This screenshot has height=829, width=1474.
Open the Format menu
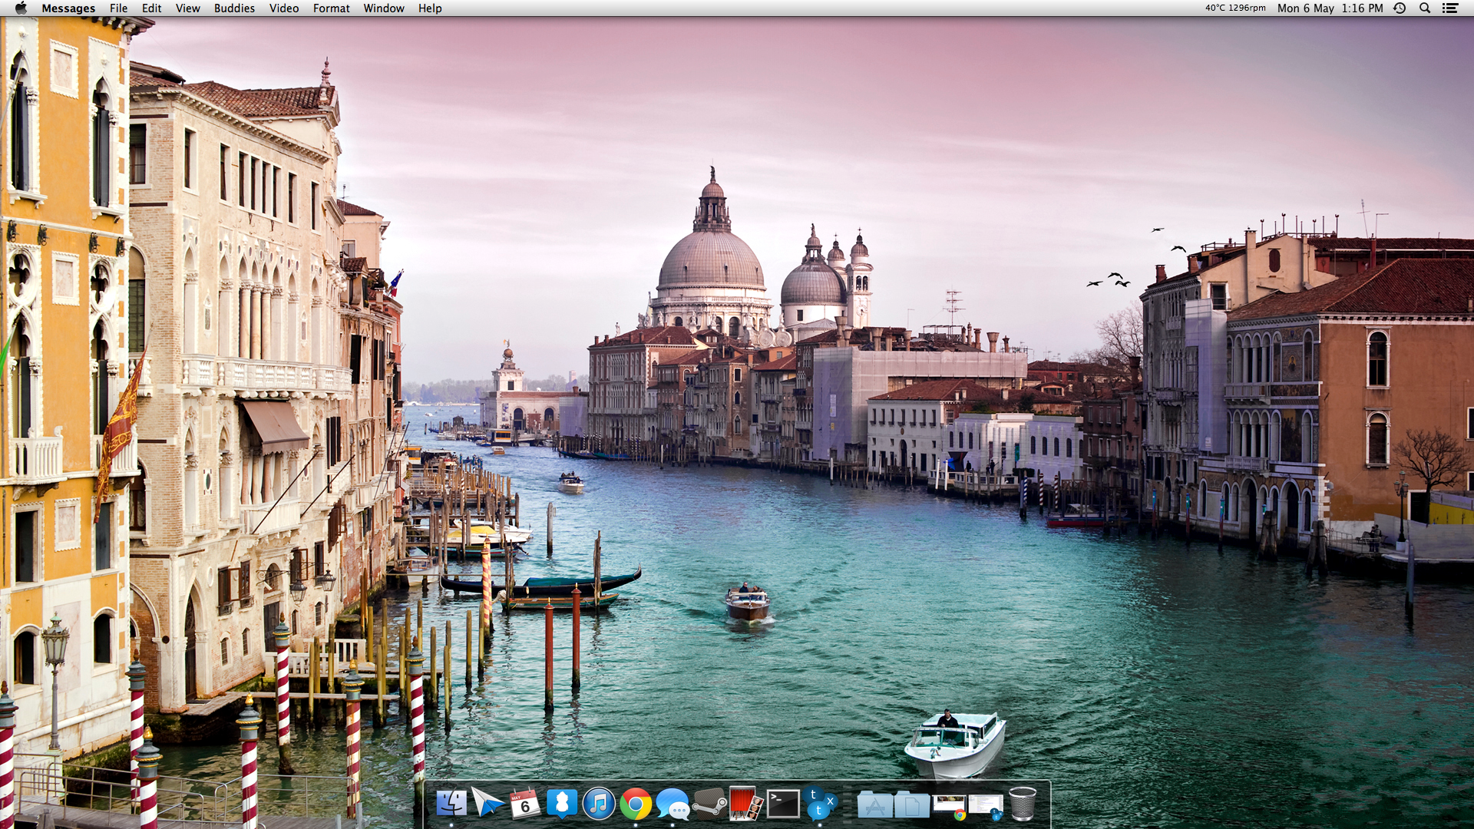coord(331,8)
